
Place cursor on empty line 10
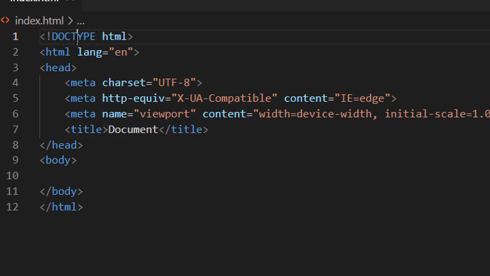pyautogui.click(x=144, y=176)
